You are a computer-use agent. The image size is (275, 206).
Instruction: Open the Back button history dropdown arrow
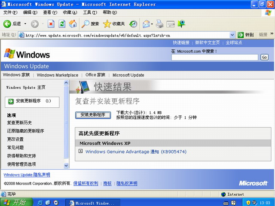pos(25,24)
